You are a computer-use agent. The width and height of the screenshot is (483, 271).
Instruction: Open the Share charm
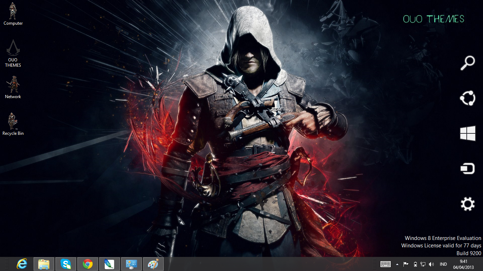point(467,98)
